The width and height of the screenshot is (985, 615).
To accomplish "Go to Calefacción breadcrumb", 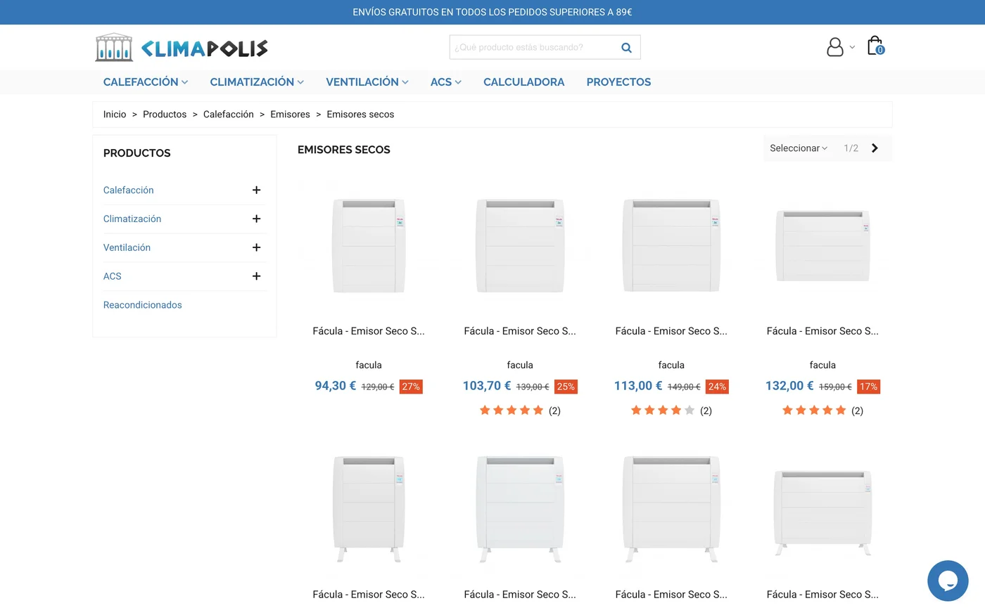I will click(x=229, y=115).
